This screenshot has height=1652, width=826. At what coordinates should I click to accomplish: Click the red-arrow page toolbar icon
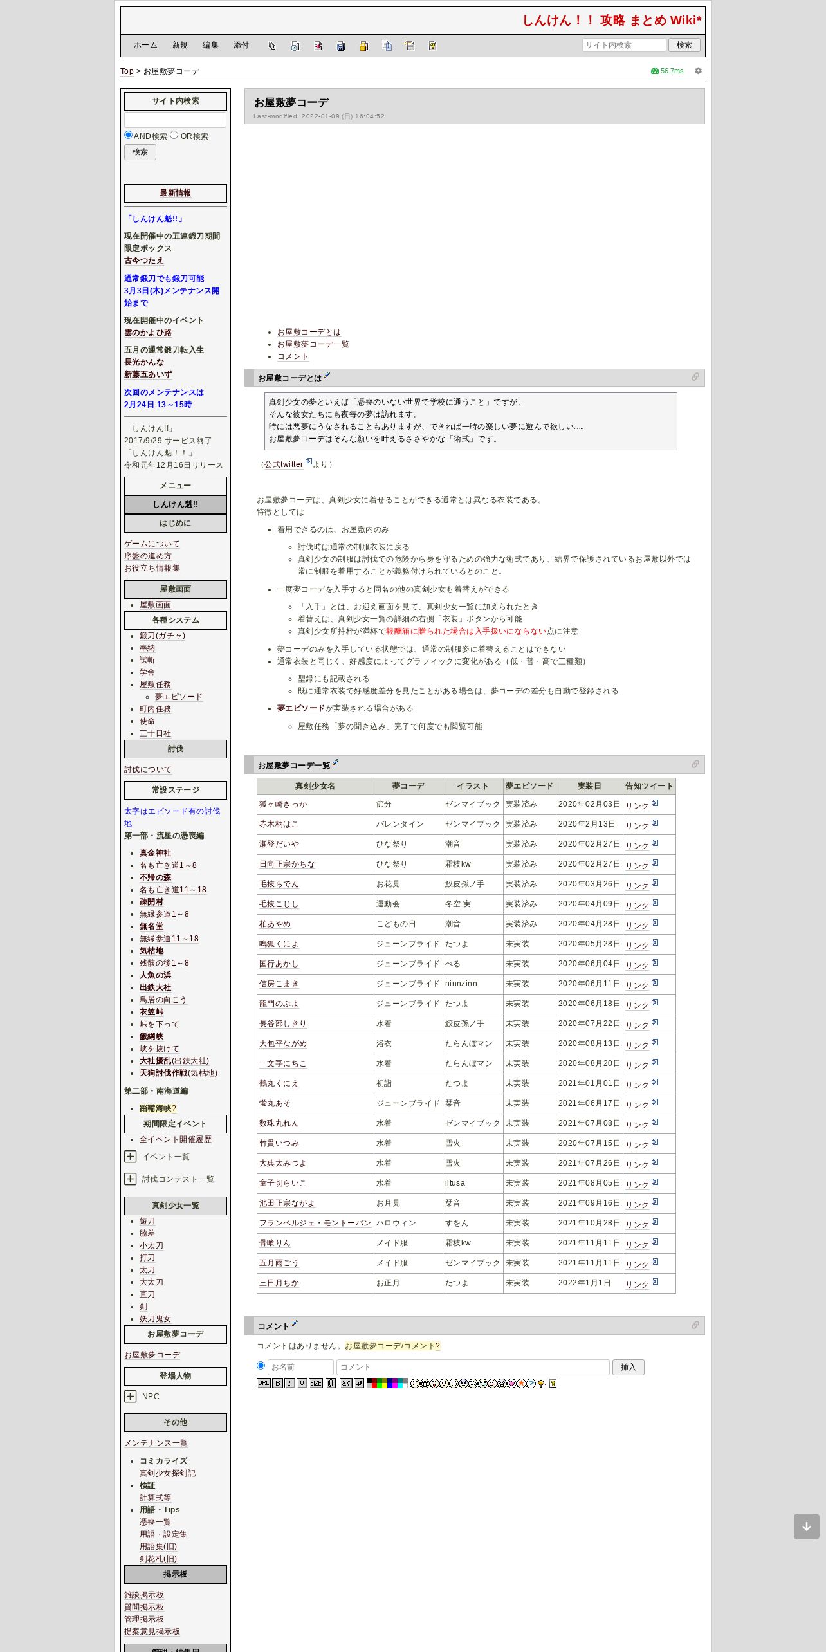pos(318,46)
